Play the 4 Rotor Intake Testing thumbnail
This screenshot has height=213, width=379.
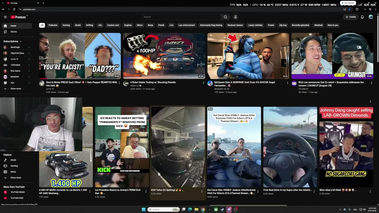(x=164, y=56)
